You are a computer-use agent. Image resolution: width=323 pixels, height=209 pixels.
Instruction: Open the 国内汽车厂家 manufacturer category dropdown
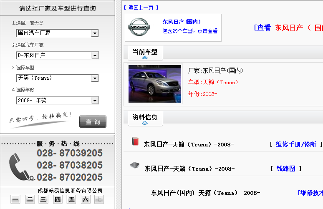tap(57, 33)
